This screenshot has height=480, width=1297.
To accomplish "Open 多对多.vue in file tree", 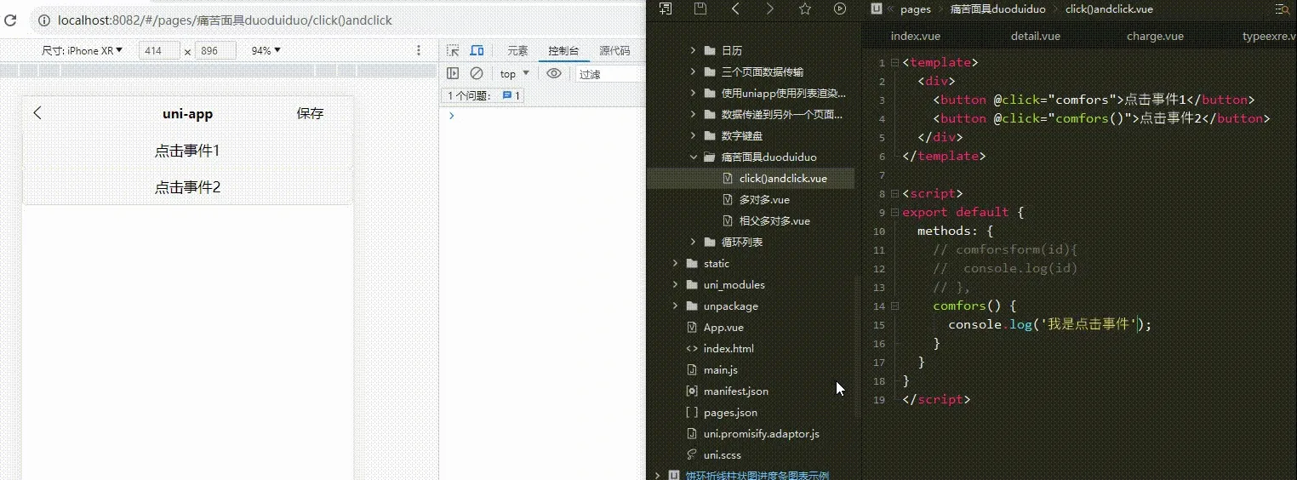I will (x=763, y=199).
